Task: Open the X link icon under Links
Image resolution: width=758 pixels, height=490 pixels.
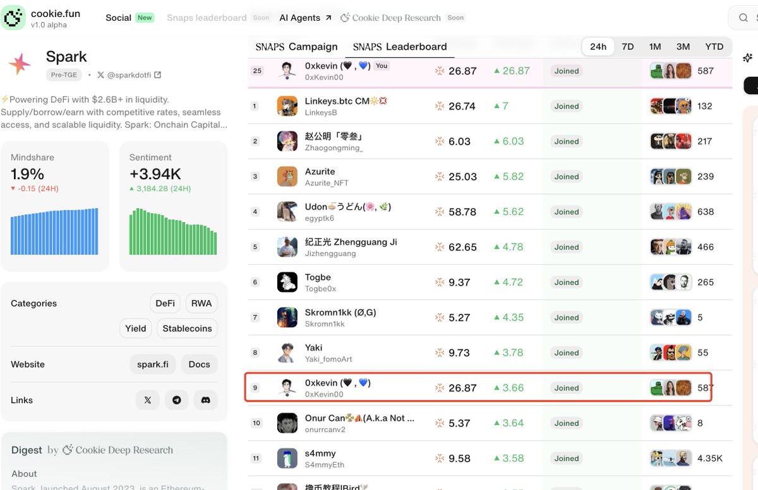Action: pyautogui.click(x=147, y=400)
